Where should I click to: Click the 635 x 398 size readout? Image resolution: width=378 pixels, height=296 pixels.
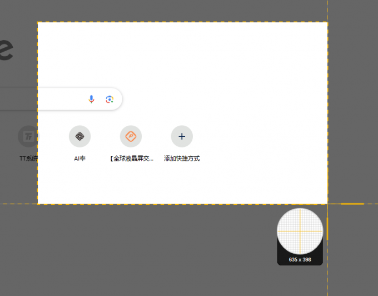coord(300,260)
